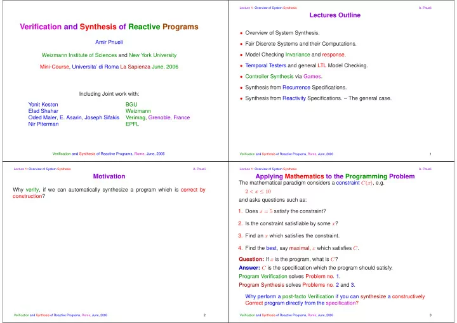The width and height of the screenshot is (457, 323).
Task: Click 'The mathematical paradigm considers a constraint' line
Action: [312, 183]
